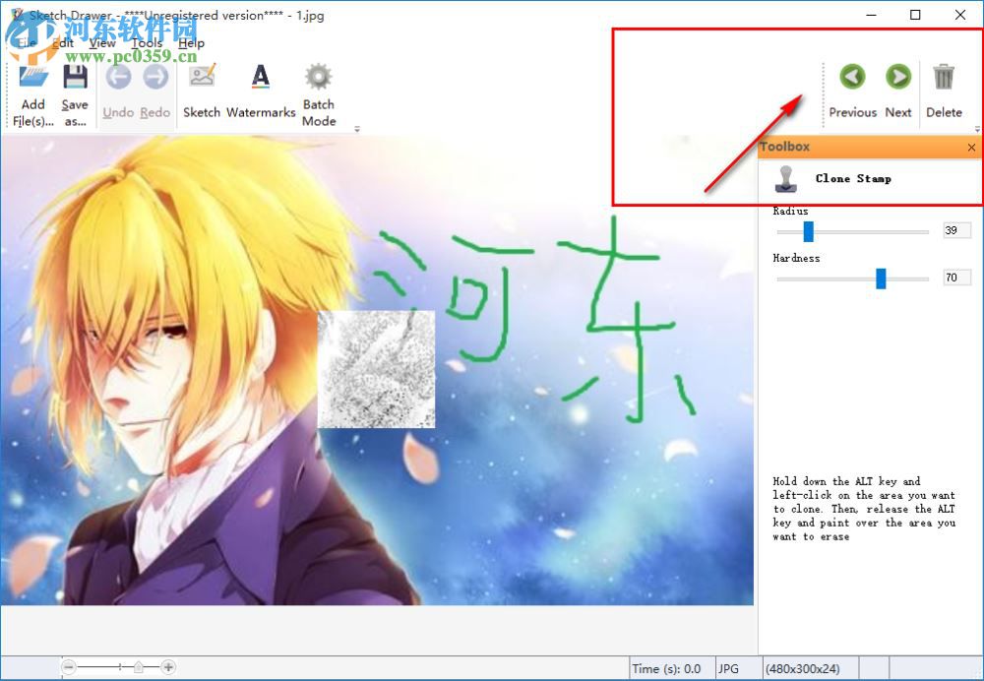Image resolution: width=984 pixels, height=681 pixels.
Task: Open the Help menu
Action: coord(192,43)
